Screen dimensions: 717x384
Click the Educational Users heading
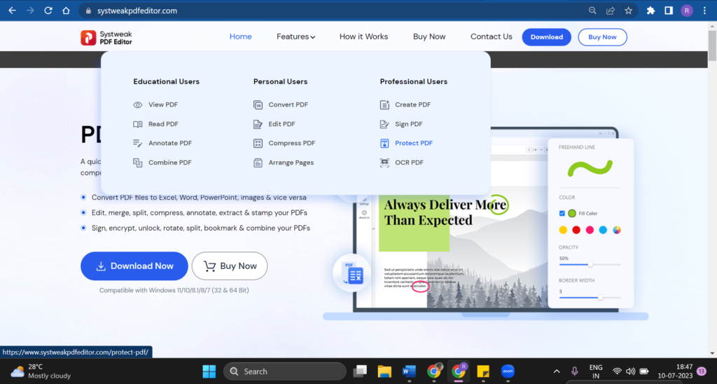(x=167, y=81)
